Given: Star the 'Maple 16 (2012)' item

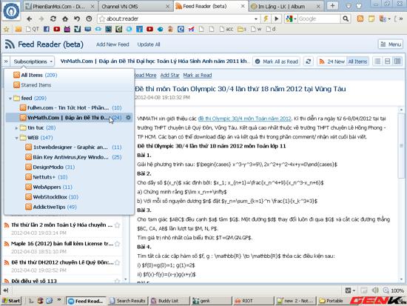Looking at the screenshot, I should point(118,244).
